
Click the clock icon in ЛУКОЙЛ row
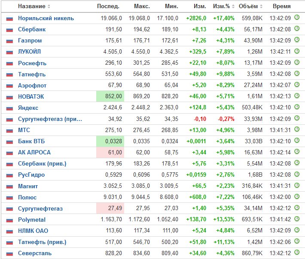point(297,51)
